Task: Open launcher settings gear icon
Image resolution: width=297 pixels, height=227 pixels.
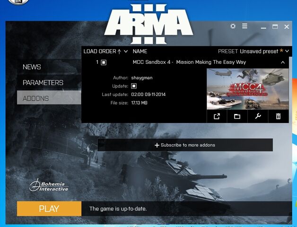Action: 233,26
